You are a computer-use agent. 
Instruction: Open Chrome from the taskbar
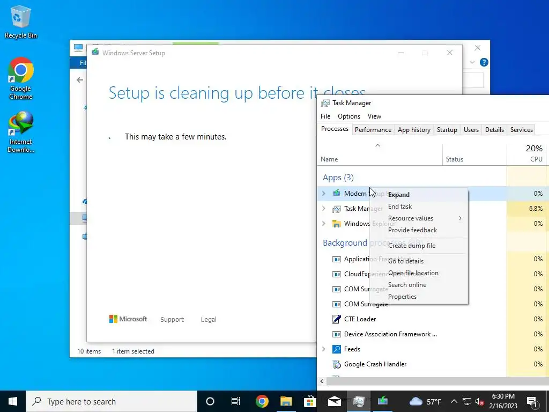click(x=262, y=401)
